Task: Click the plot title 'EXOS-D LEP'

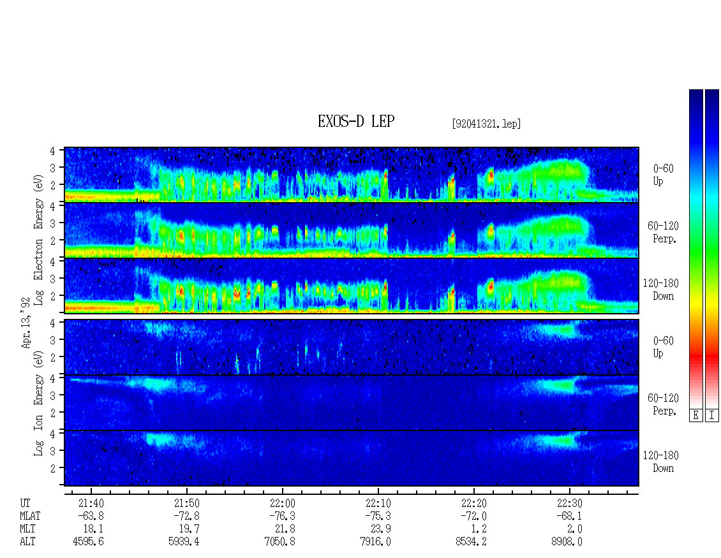Action: click(x=356, y=121)
